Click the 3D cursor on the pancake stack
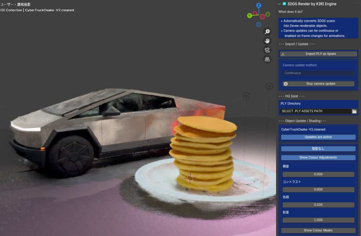Screen dimensions: 361x236 coord(190,178)
